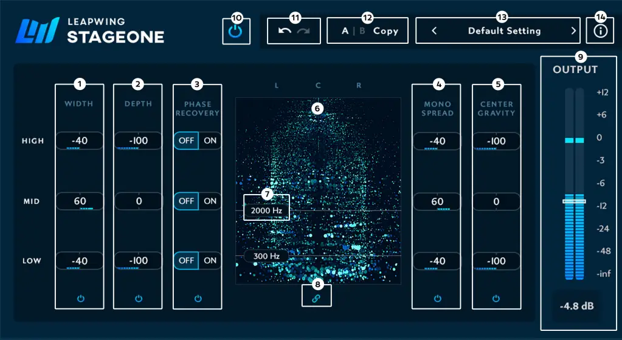Click the output gain slider handle
Viewport: 622px width, 340px height.
click(x=574, y=201)
